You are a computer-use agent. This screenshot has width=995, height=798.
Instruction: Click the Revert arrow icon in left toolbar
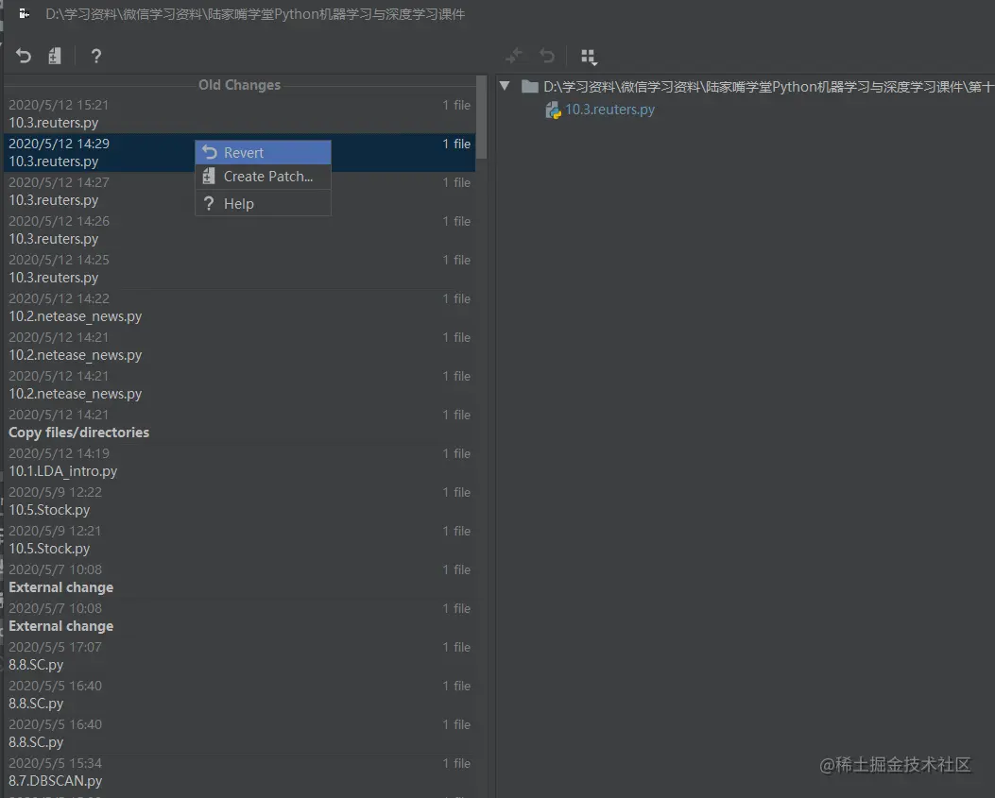(24, 56)
